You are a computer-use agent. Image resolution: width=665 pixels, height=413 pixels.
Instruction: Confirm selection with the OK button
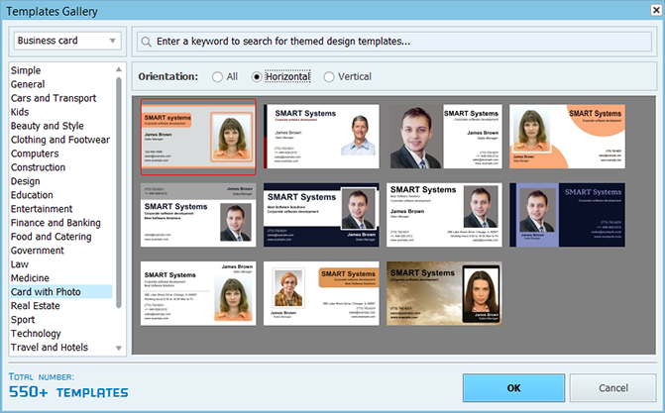coord(513,388)
